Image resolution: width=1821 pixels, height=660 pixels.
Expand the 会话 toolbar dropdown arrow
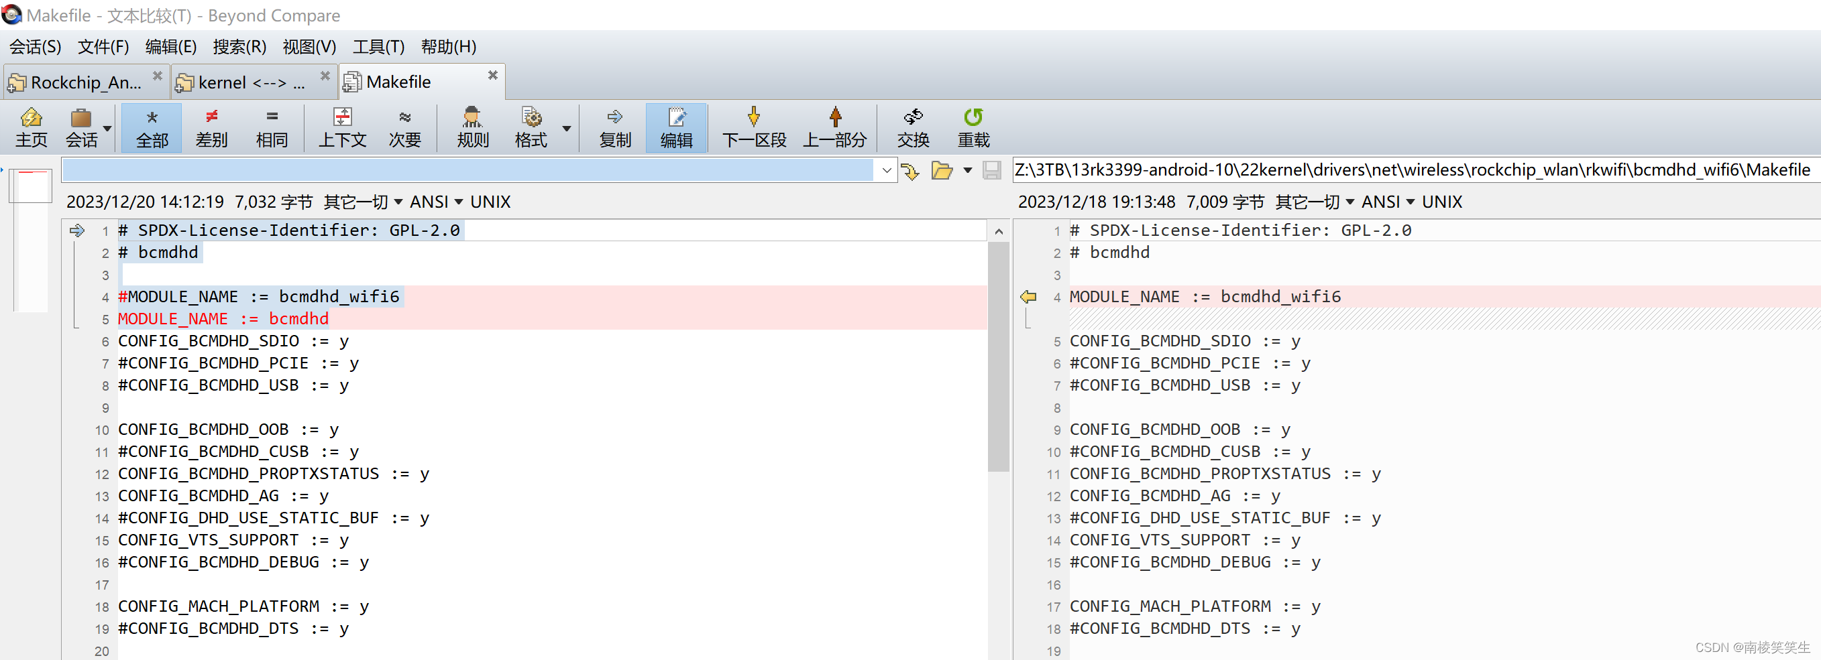107,129
